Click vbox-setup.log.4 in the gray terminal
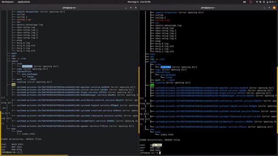The height and width of the screenshot is (156, 278). (x=27, y=38)
